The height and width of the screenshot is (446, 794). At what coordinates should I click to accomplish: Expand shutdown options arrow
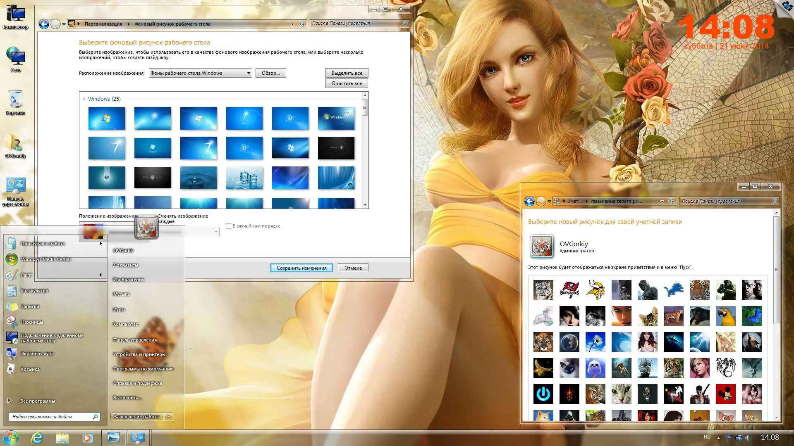click(x=168, y=417)
